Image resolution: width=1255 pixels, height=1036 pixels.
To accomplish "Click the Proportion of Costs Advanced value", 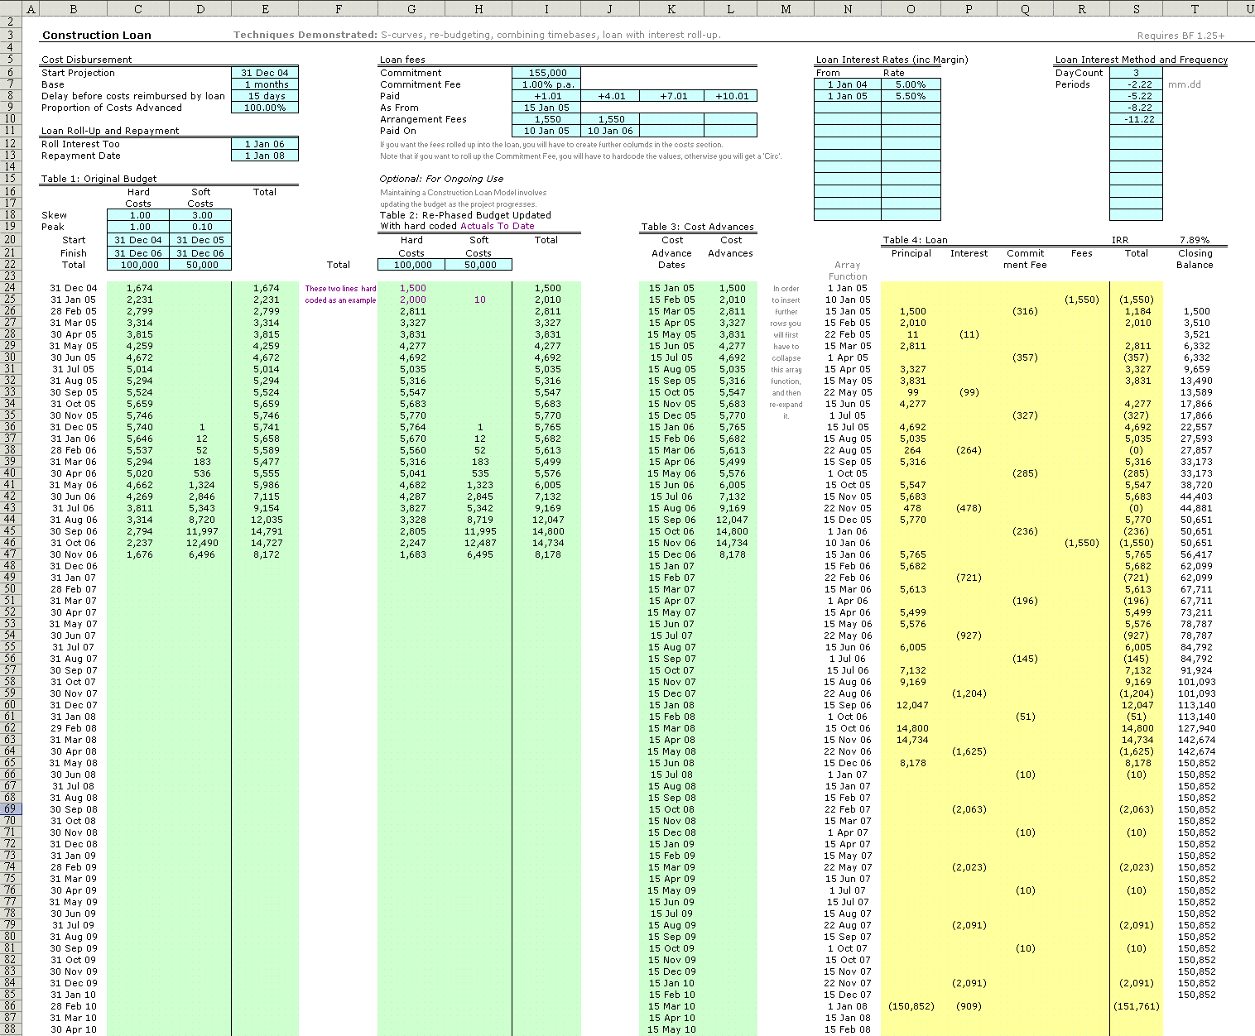I will pyautogui.click(x=265, y=108).
